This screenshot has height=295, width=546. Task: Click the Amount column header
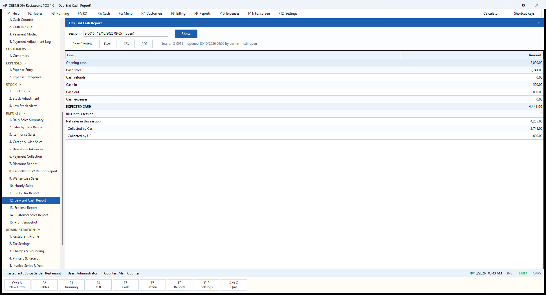[x=472, y=55]
